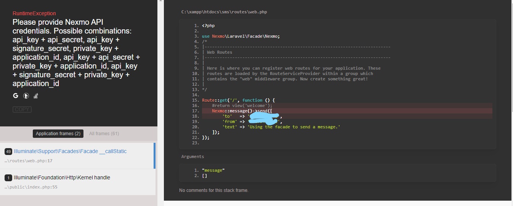Select the Http\Kernel handle stack frame
This screenshot has height=206, width=513.
coord(78,182)
